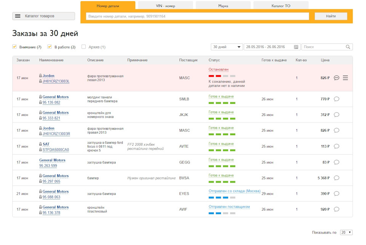Open comment icon for 95 136 378 order
Screen dimensions: 366x245
pyautogui.click(x=336, y=209)
